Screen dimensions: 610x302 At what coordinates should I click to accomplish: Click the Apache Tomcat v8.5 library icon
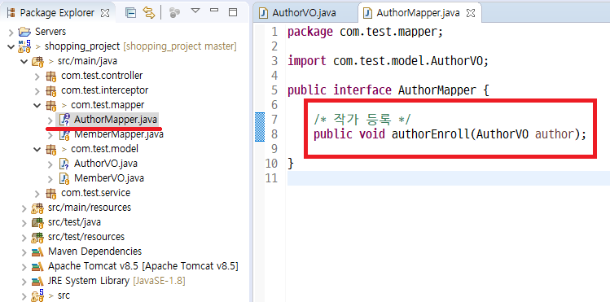pos(37,267)
